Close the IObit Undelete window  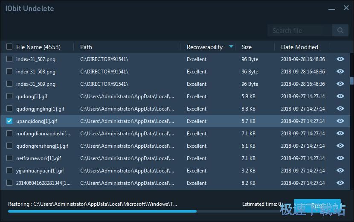click(x=346, y=8)
